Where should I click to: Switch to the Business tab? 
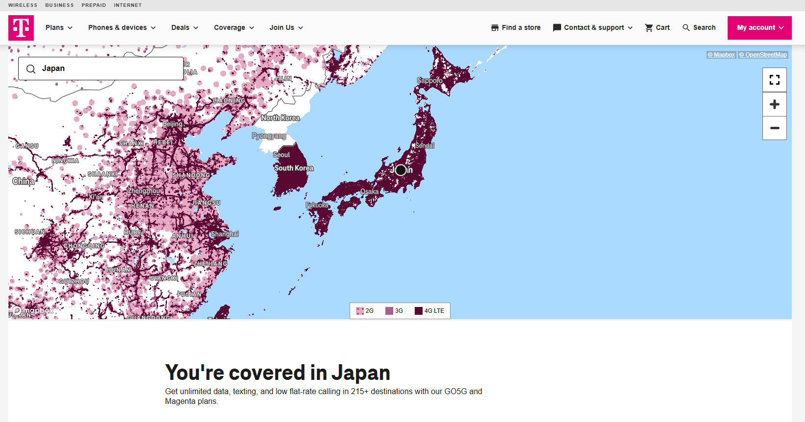(x=59, y=5)
